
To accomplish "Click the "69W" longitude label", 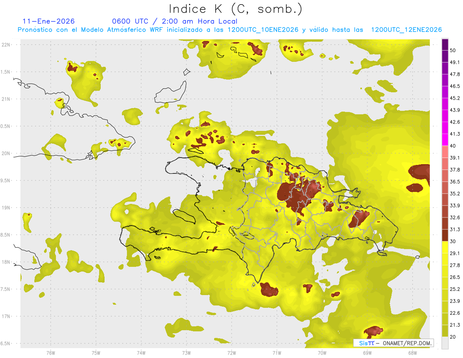I will (x=367, y=353).
